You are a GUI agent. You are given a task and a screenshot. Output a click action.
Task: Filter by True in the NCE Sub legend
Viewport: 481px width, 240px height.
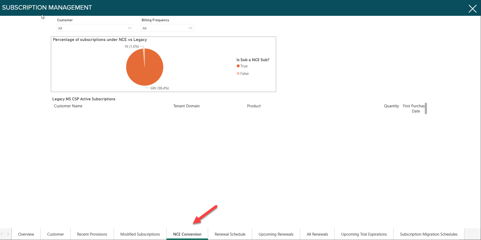tap(243, 66)
